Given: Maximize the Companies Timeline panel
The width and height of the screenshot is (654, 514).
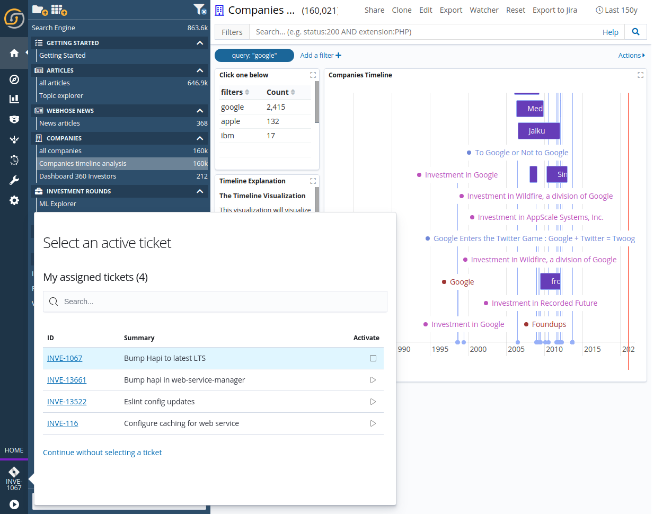Looking at the screenshot, I should pos(641,75).
